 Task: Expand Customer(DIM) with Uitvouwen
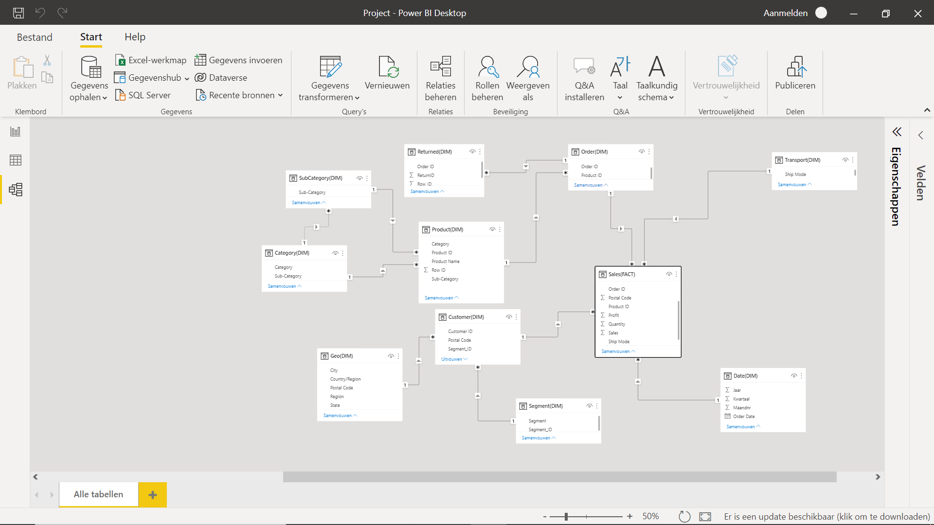pos(454,359)
